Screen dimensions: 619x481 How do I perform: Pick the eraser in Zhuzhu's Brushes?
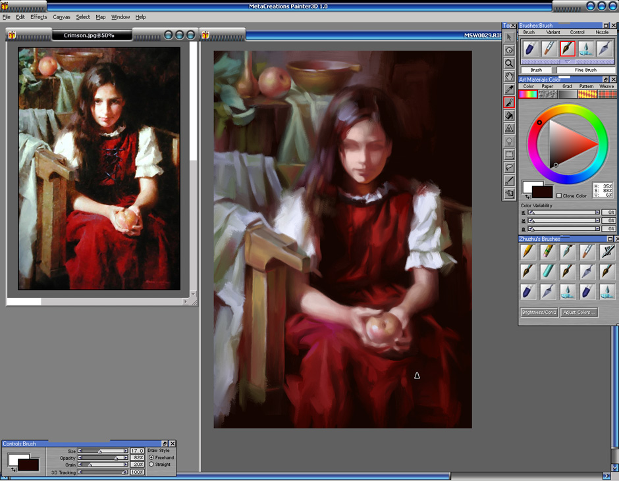(547, 251)
